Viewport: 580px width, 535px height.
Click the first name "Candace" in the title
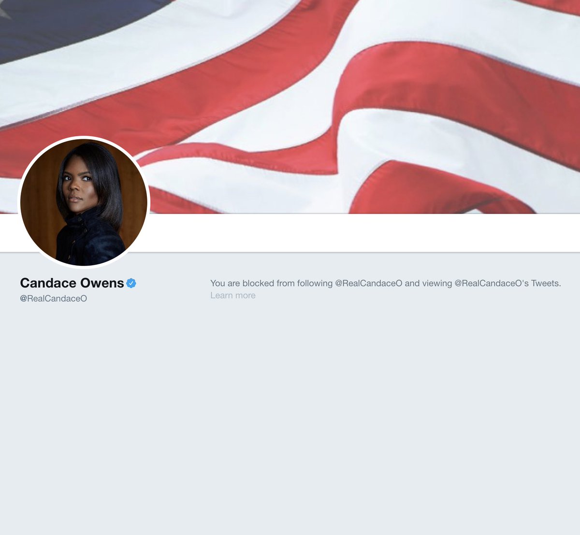tap(48, 283)
